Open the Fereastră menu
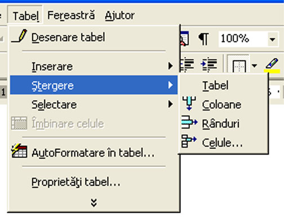The image size is (284, 221). [71, 15]
